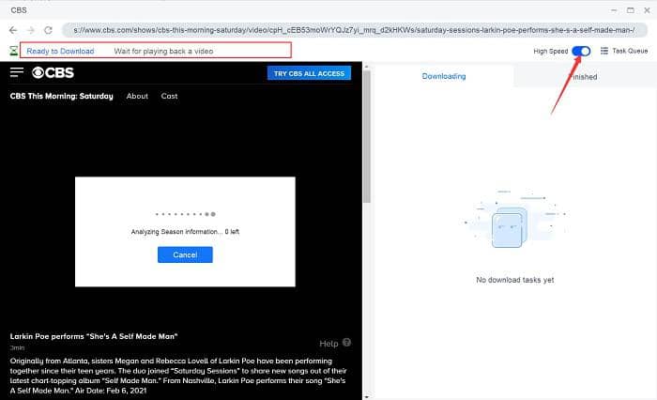Go forward with the forward arrow
Image resolution: width=657 pixels, height=400 pixels.
pyautogui.click(x=31, y=30)
